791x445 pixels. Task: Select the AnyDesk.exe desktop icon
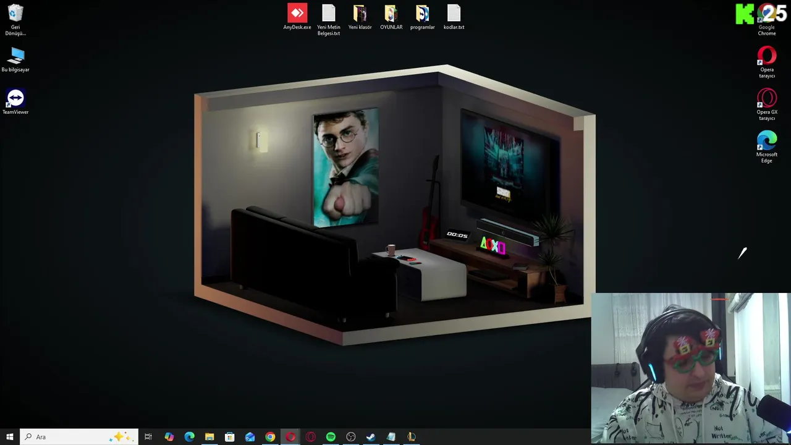pos(297,17)
